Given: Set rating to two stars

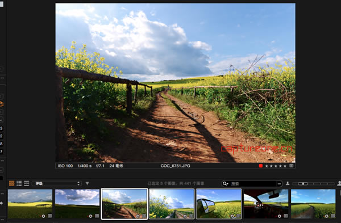Looking at the screenshot, I should pos(271,166).
